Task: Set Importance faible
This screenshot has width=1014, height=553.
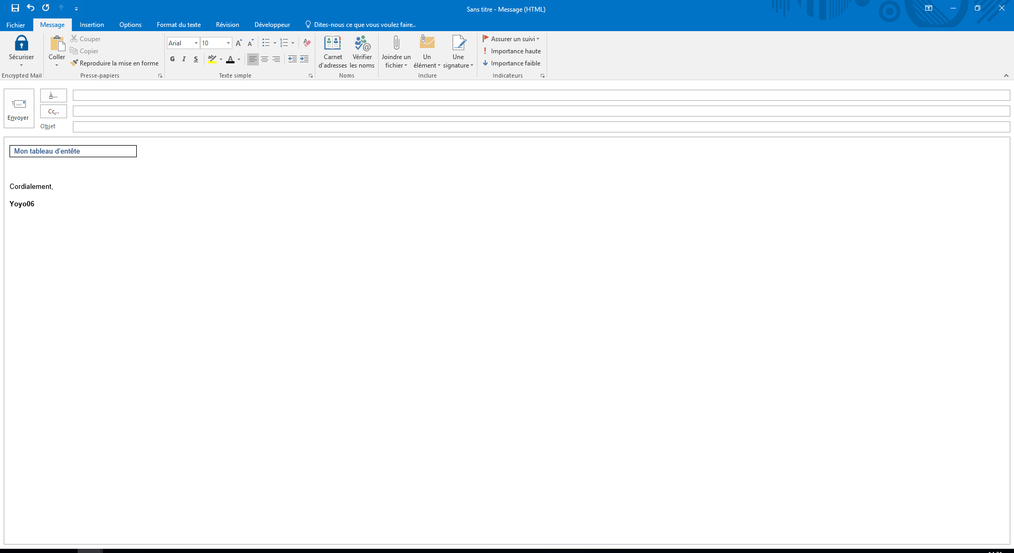Action: [511, 63]
